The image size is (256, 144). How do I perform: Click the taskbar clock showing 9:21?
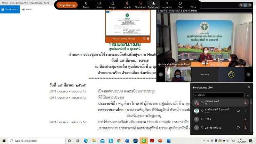242,140
